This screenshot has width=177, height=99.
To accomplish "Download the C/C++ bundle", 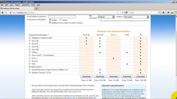I will coord(113,76).
